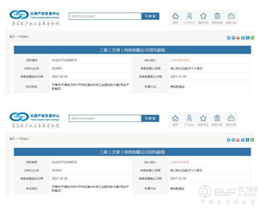This screenshot has height=209, width=261.
Task: Click the red price 2,362.064万元
Action: pyautogui.click(x=180, y=60)
